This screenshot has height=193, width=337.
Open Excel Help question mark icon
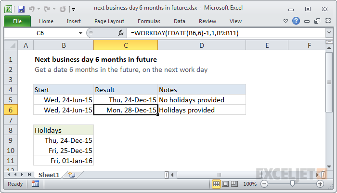pyautogui.click(x=297, y=21)
